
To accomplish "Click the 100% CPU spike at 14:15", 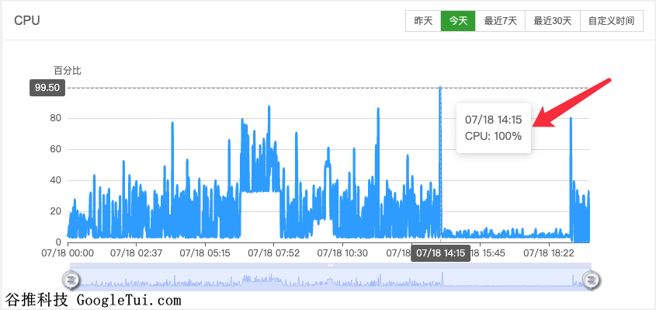I will coord(440,88).
